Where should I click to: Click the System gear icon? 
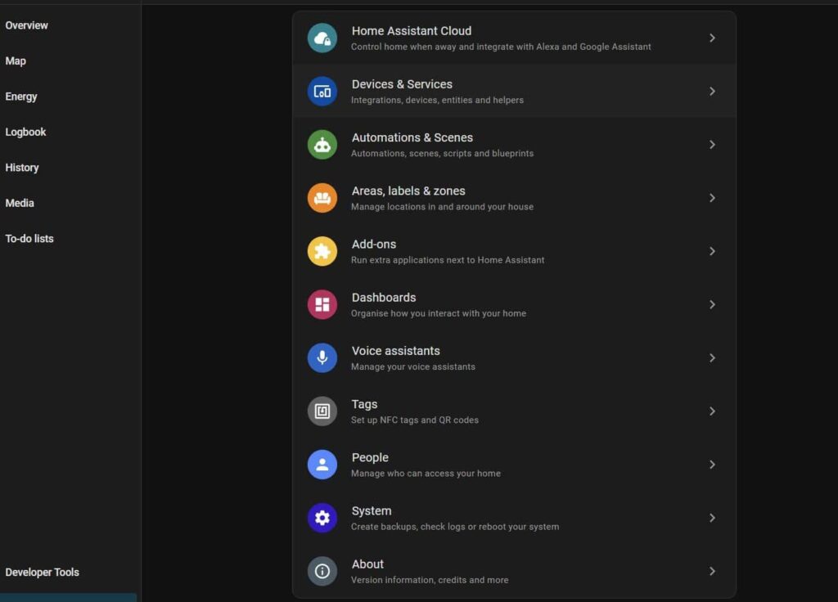point(322,518)
